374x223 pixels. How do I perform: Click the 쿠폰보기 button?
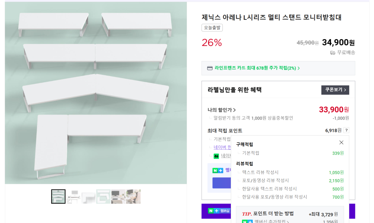coord(335,90)
